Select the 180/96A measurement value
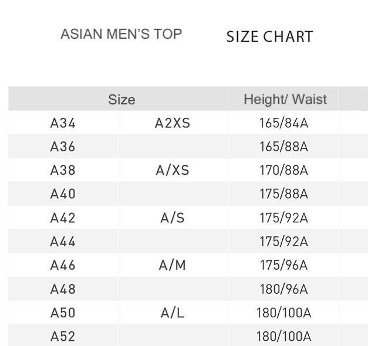 coord(283,289)
